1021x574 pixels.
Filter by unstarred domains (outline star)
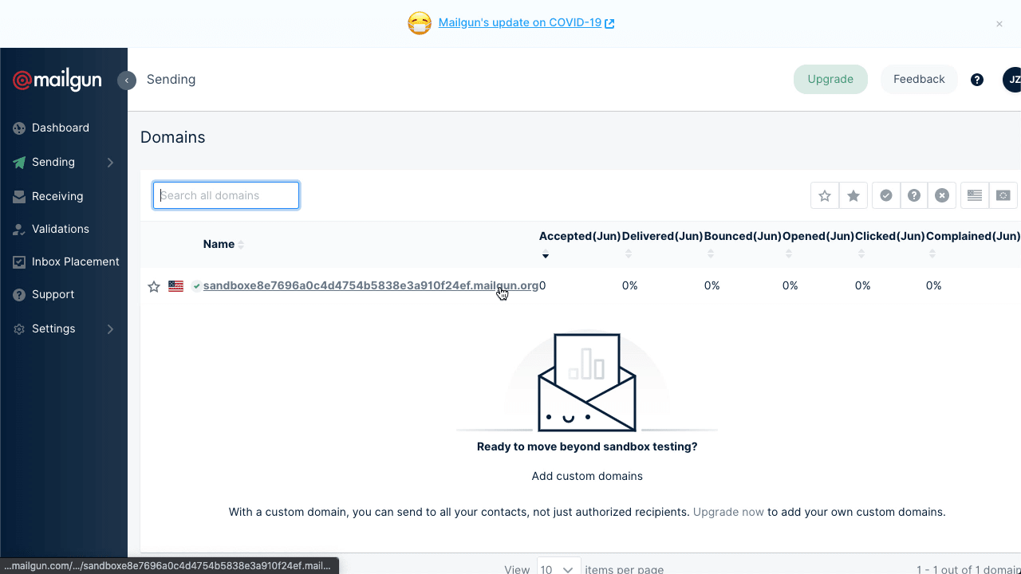point(825,195)
